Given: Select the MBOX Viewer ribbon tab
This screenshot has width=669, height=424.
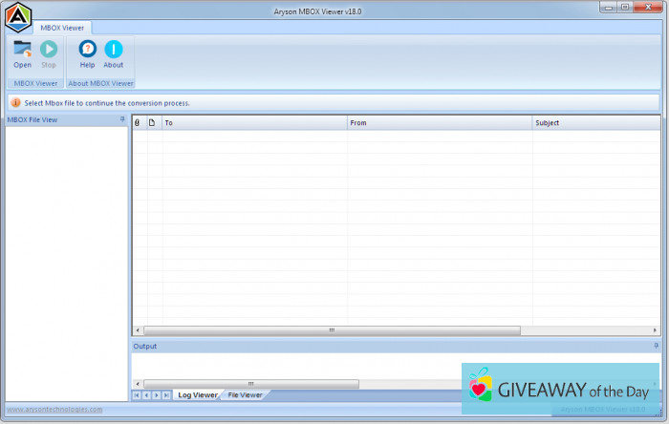Looking at the screenshot, I should [x=62, y=29].
